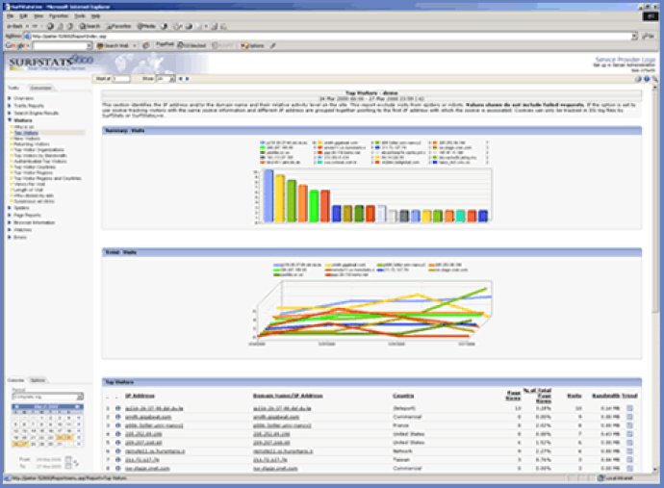Go to previous month in the calendar
Viewport: 664px width, 488px height.
pos(16,406)
